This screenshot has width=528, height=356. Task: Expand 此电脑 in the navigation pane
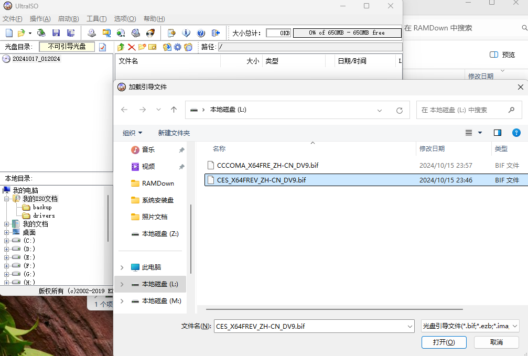pyautogui.click(x=122, y=267)
